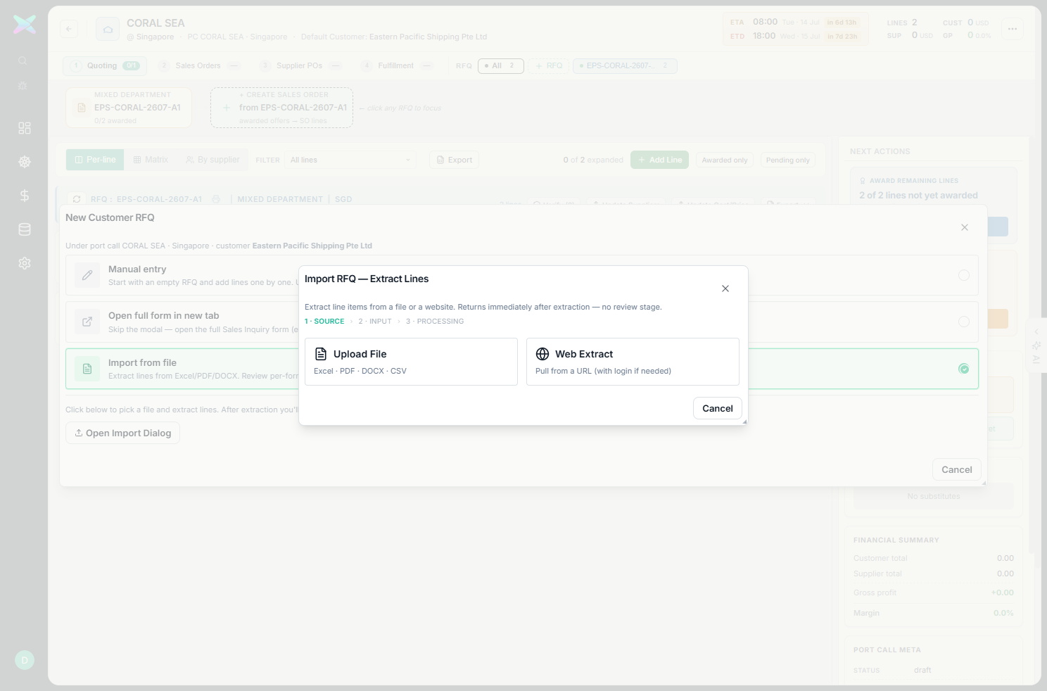Open the settings gear icon in sidebar
1047x691 pixels.
[25, 263]
